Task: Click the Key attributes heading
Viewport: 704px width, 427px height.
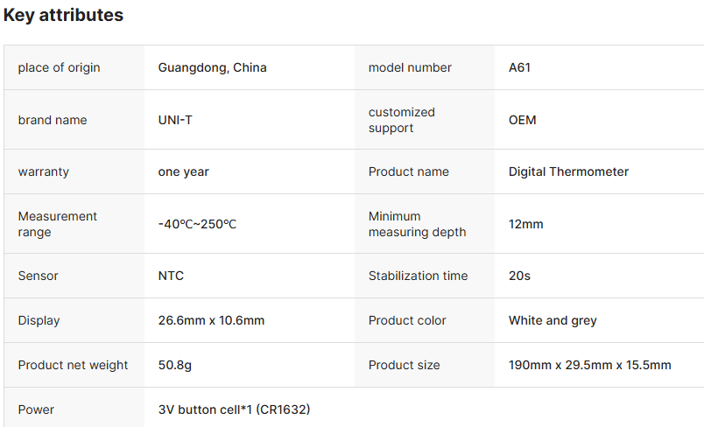Action: 63,15
